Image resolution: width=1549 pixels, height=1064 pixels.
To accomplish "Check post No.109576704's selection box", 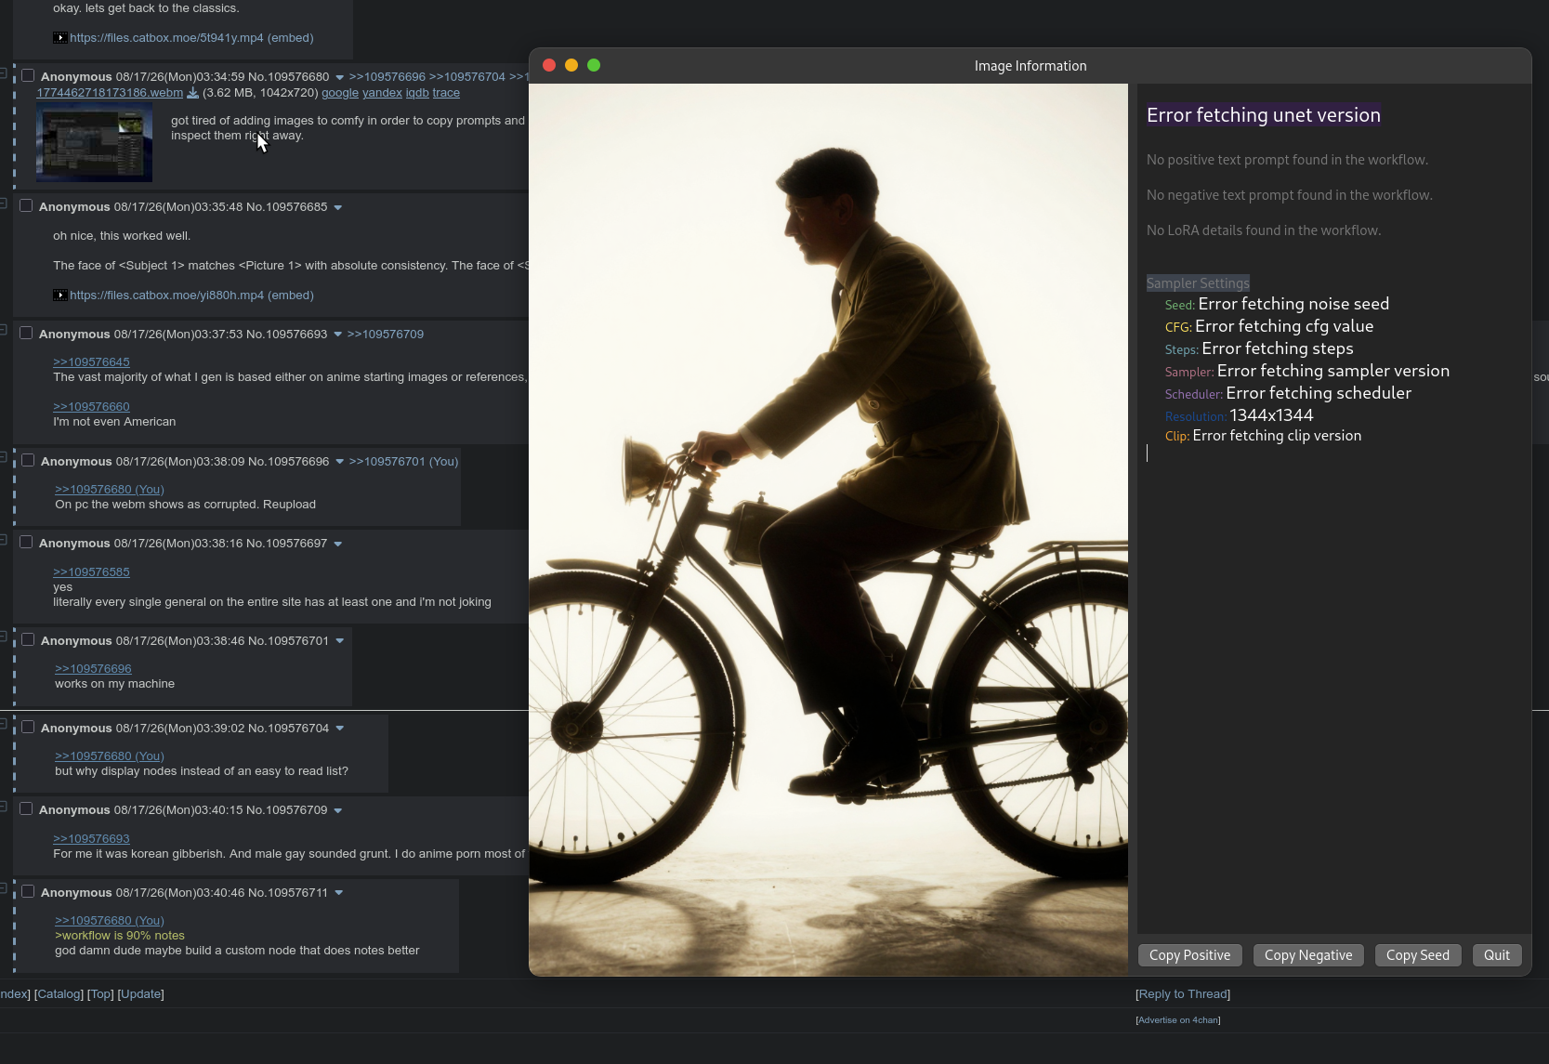I will pyautogui.click(x=28, y=727).
